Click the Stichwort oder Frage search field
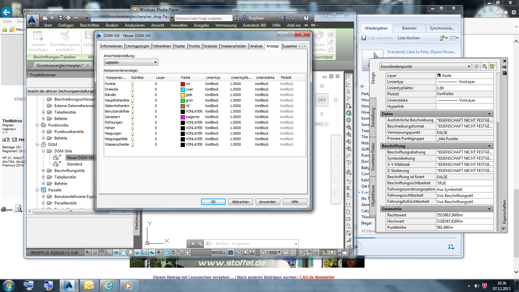 coord(203,18)
